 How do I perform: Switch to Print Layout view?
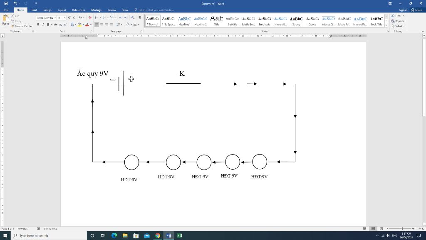click(x=373, y=229)
